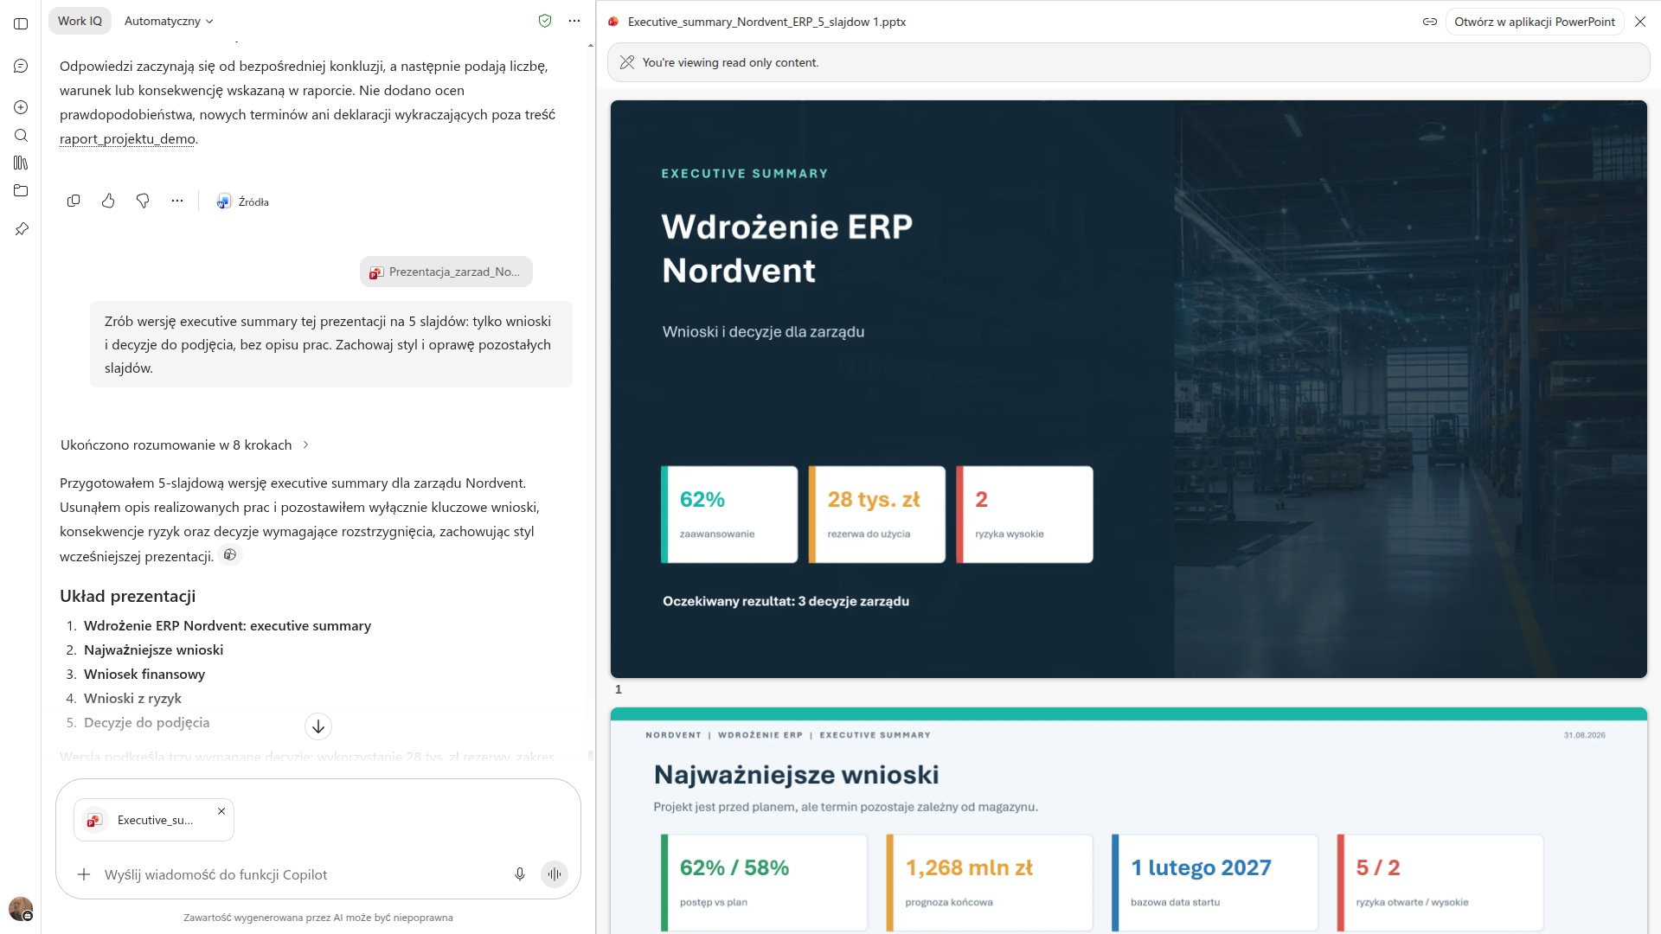The height and width of the screenshot is (934, 1661).
Task: Click the 62% zaawansowanie card
Action: [x=729, y=515]
